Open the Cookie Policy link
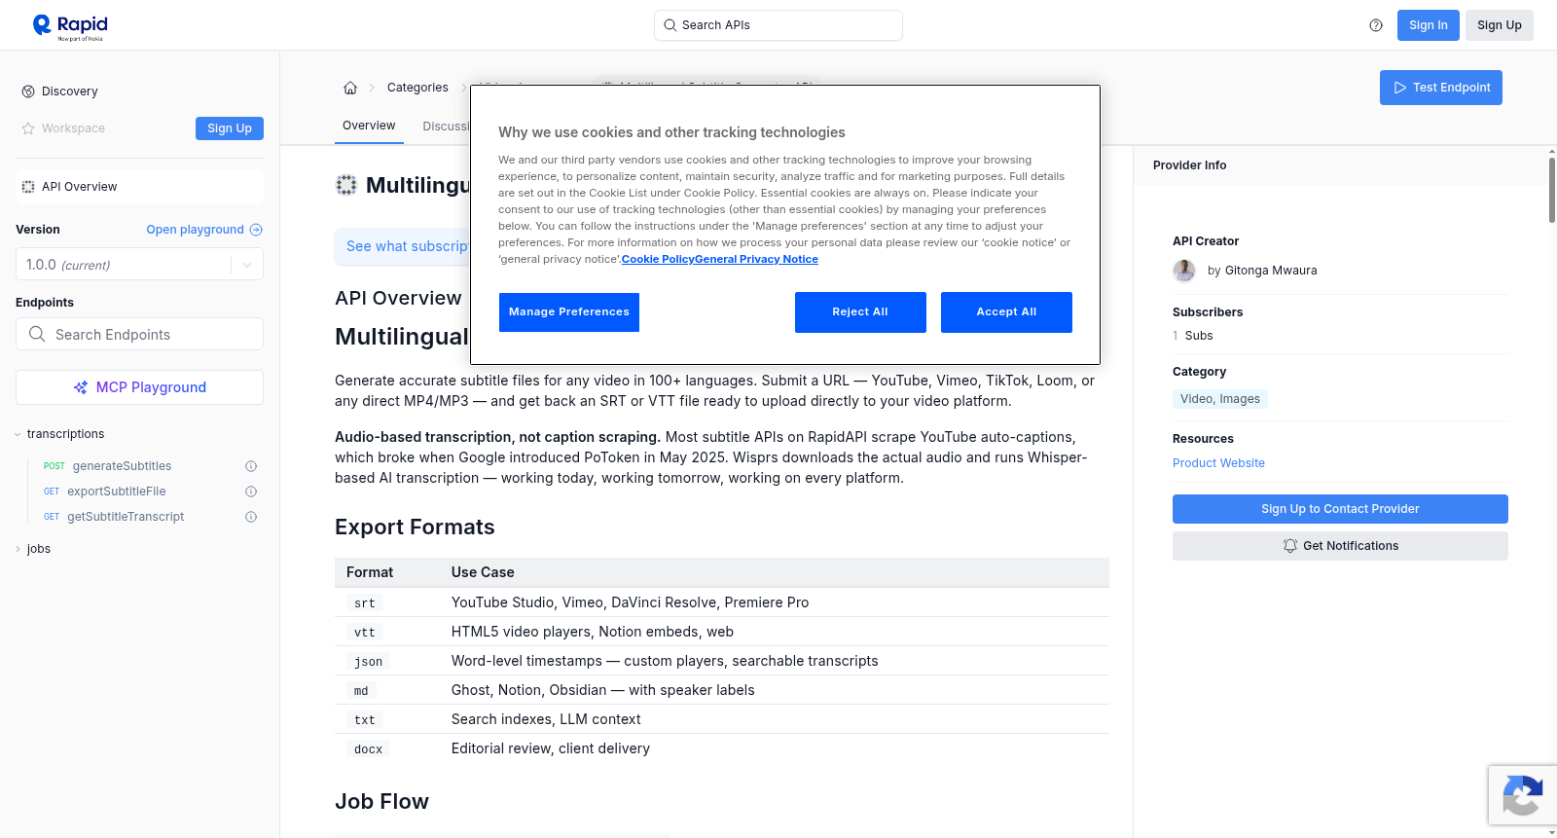 [658, 259]
